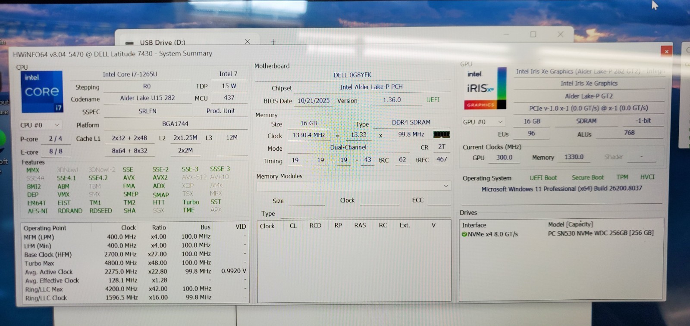Click the 'SRLFN' SSPEC value
Screen dimensions: 690x326
(x=147, y=111)
